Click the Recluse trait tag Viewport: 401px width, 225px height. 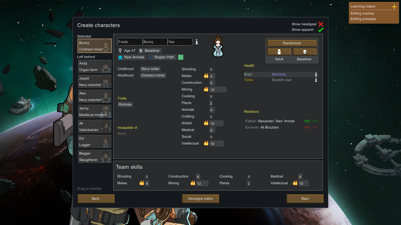pyautogui.click(x=125, y=104)
